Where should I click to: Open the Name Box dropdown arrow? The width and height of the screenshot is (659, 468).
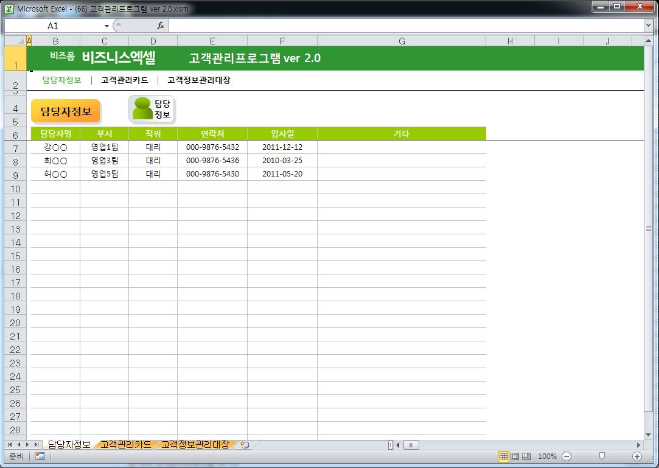click(106, 26)
